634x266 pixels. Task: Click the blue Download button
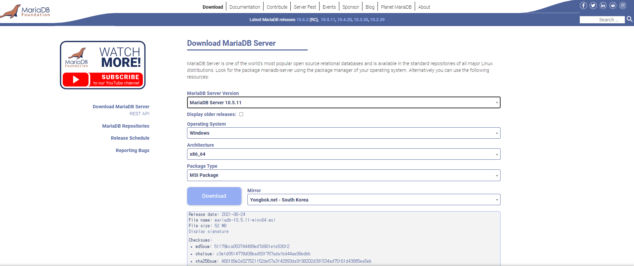point(214,196)
